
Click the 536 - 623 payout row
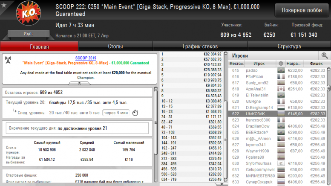[x=191, y=174]
